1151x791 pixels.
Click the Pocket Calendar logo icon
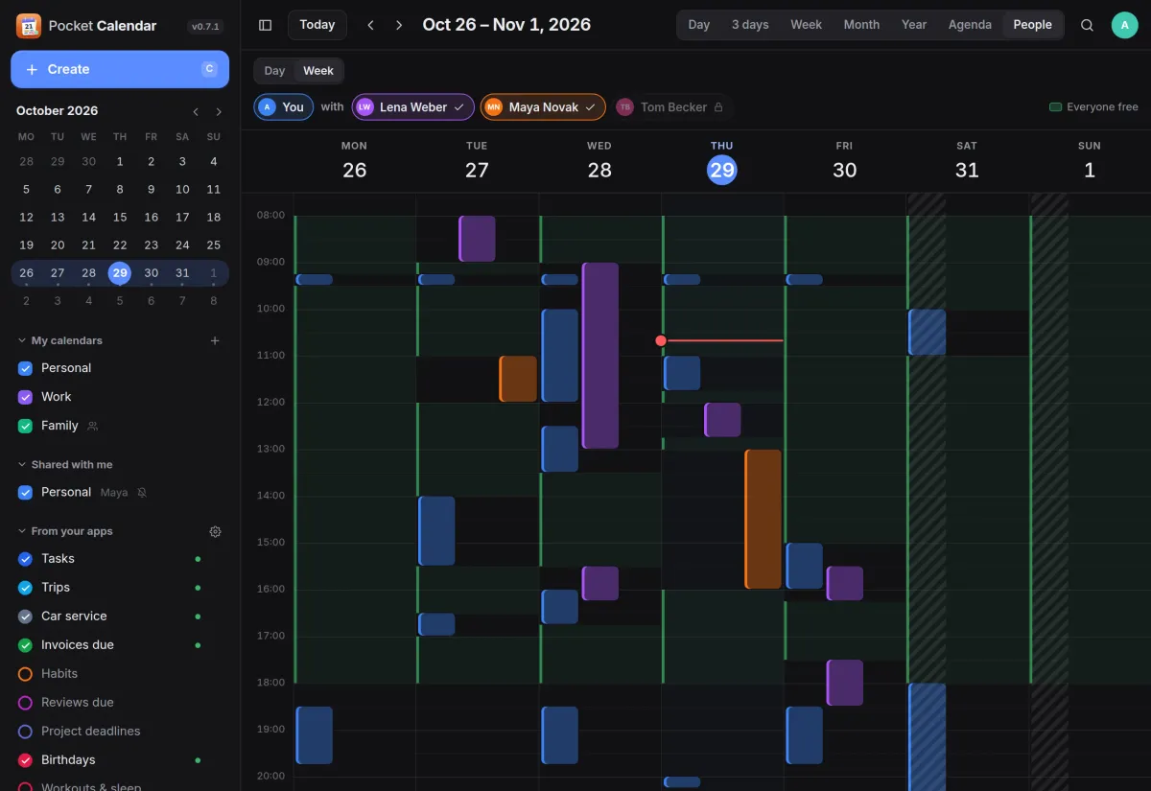29,26
